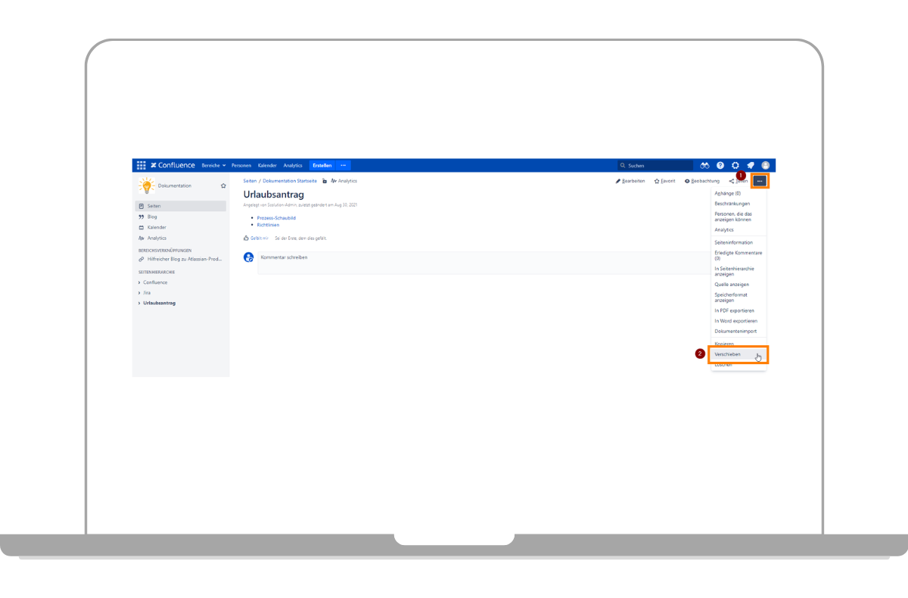Star the Dokumentation space in the sidebar
The height and width of the screenshot is (598, 908).
pyautogui.click(x=223, y=185)
